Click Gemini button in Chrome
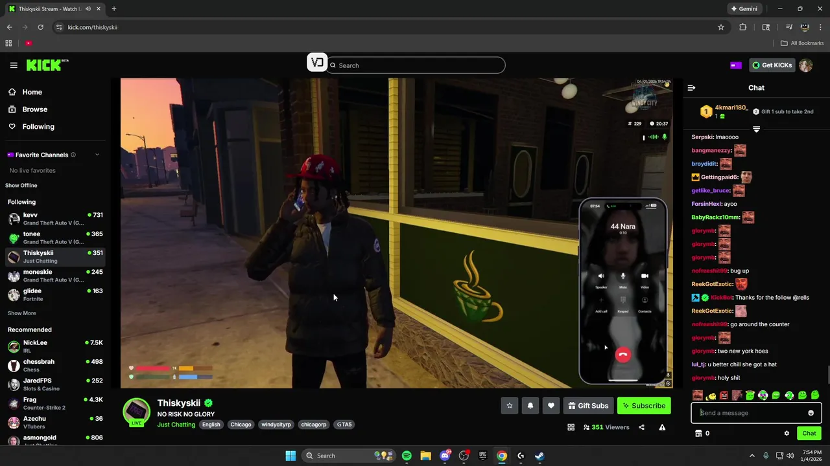This screenshot has width=830, height=466. tap(744, 9)
